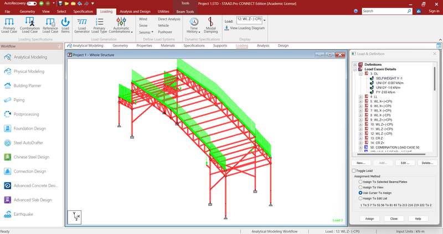
Task: Click the load tree vertical scrollbar
Action: coord(435,79)
